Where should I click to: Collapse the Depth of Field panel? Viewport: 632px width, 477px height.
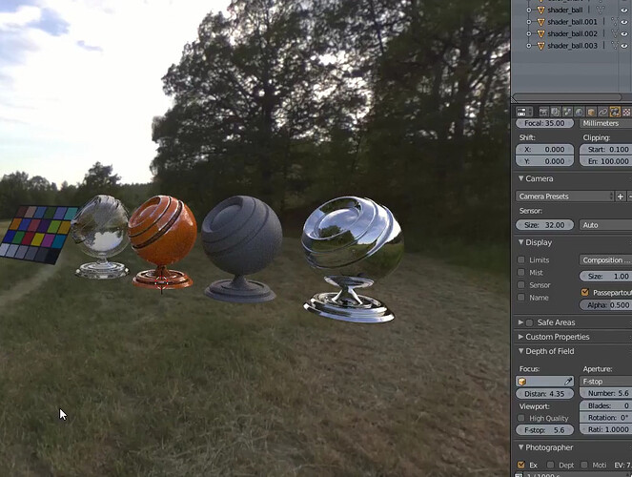[x=520, y=351]
